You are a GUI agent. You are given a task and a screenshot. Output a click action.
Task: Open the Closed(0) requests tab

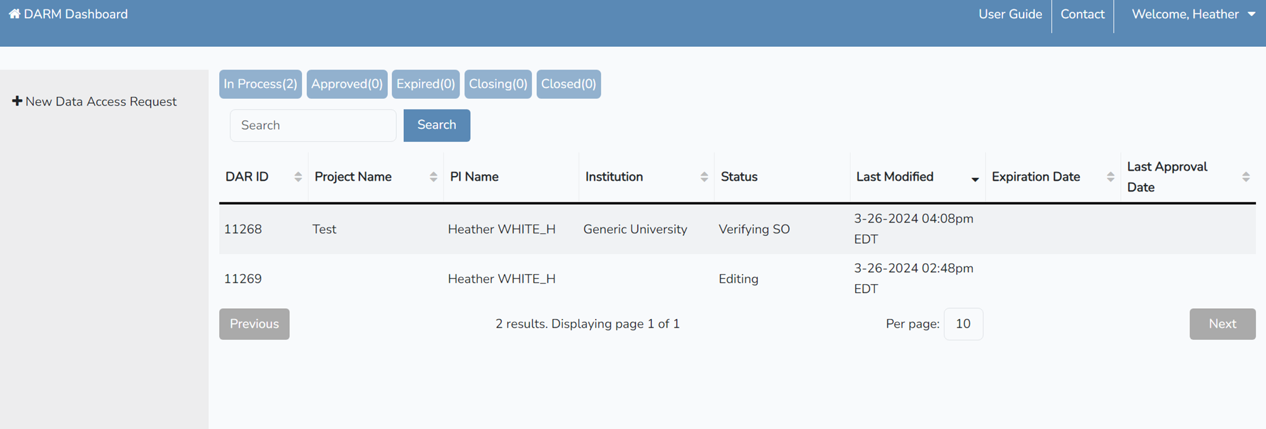pyautogui.click(x=568, y=84)
